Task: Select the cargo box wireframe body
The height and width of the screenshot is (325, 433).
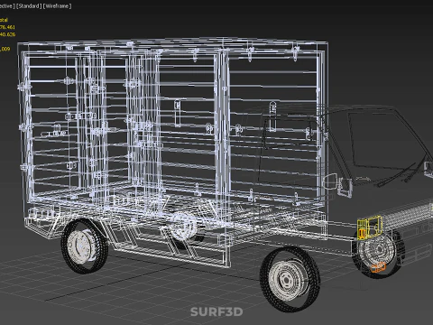Action: click(172, 126)
